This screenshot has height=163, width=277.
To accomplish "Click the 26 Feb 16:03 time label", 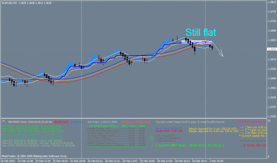I will click(x=148, y=161).
